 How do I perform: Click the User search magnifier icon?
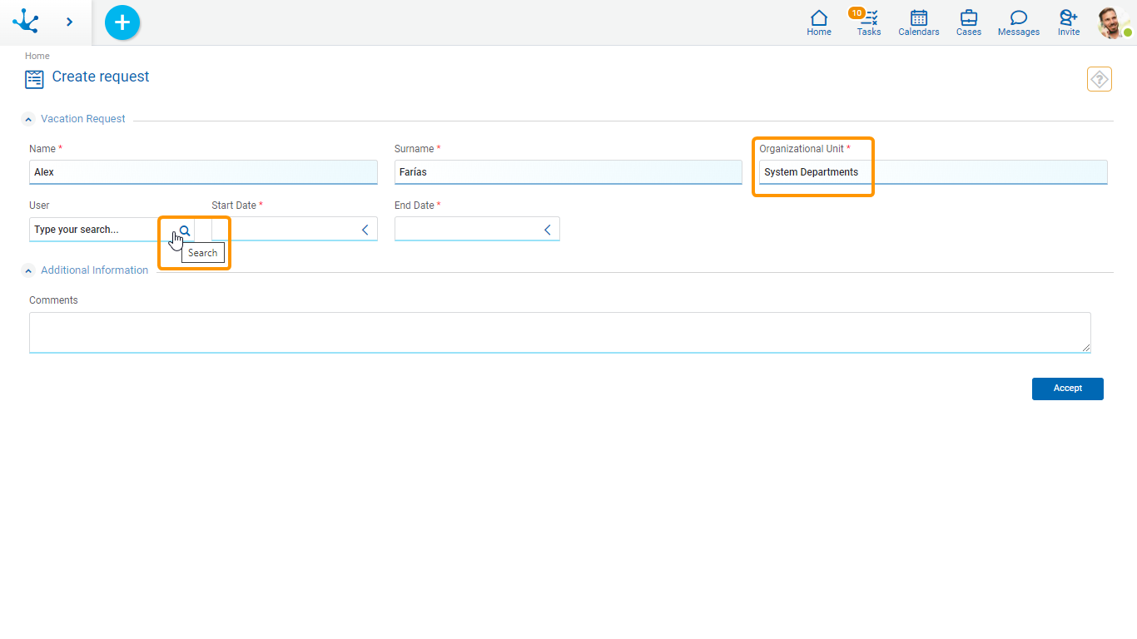[185, 230]
